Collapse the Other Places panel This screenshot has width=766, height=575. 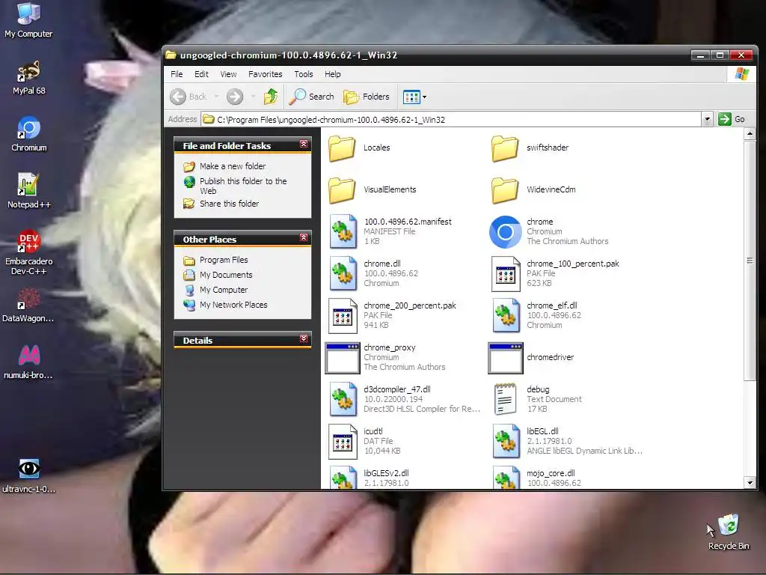[x=304, y=237]
